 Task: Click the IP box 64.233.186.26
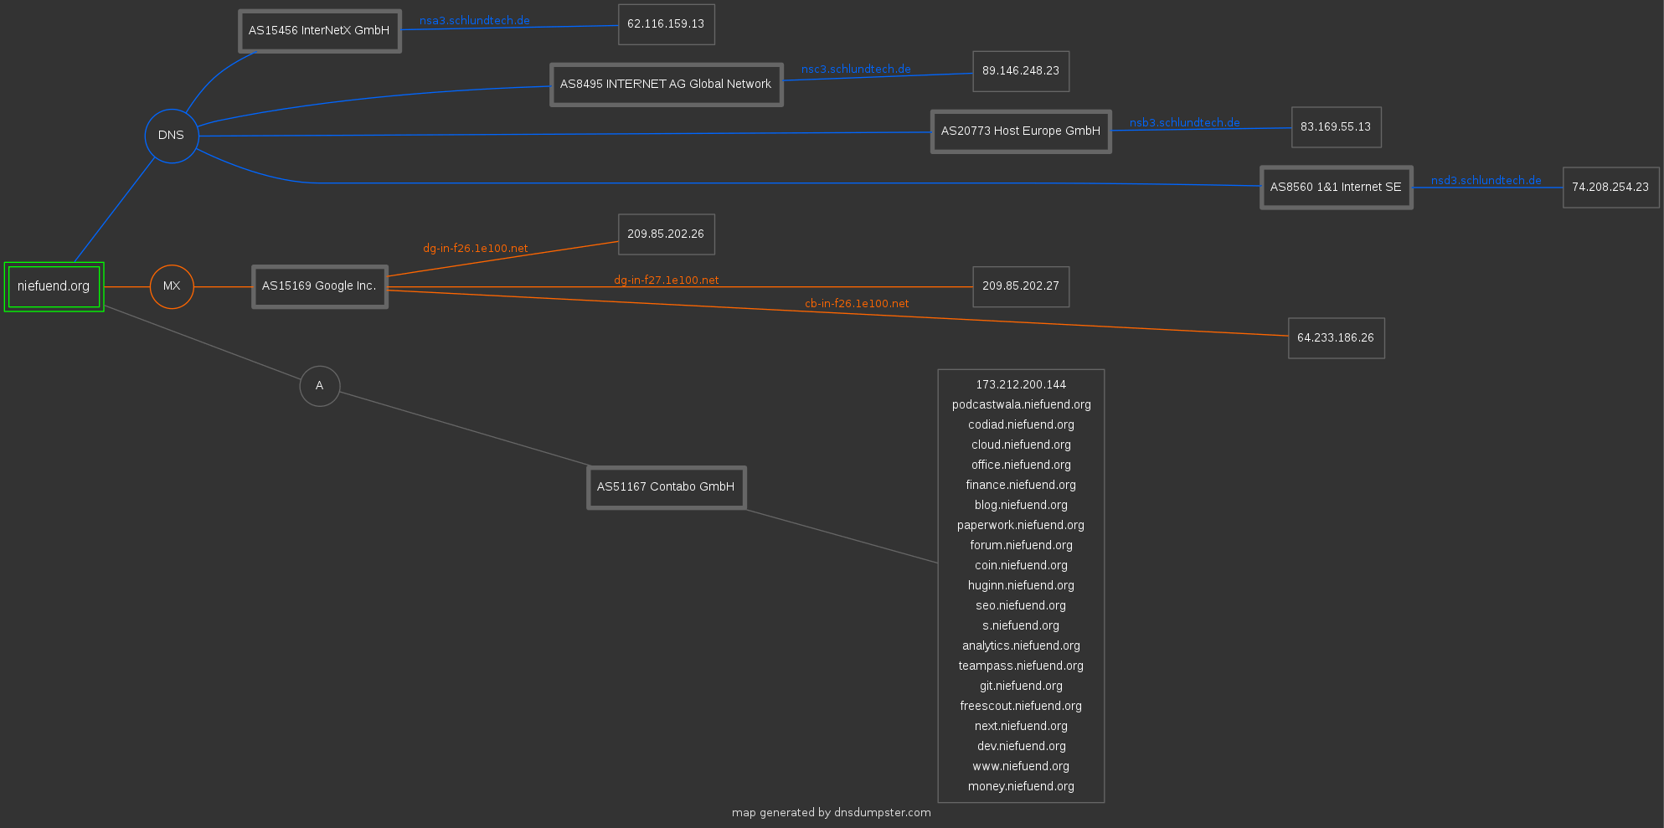1337,338
